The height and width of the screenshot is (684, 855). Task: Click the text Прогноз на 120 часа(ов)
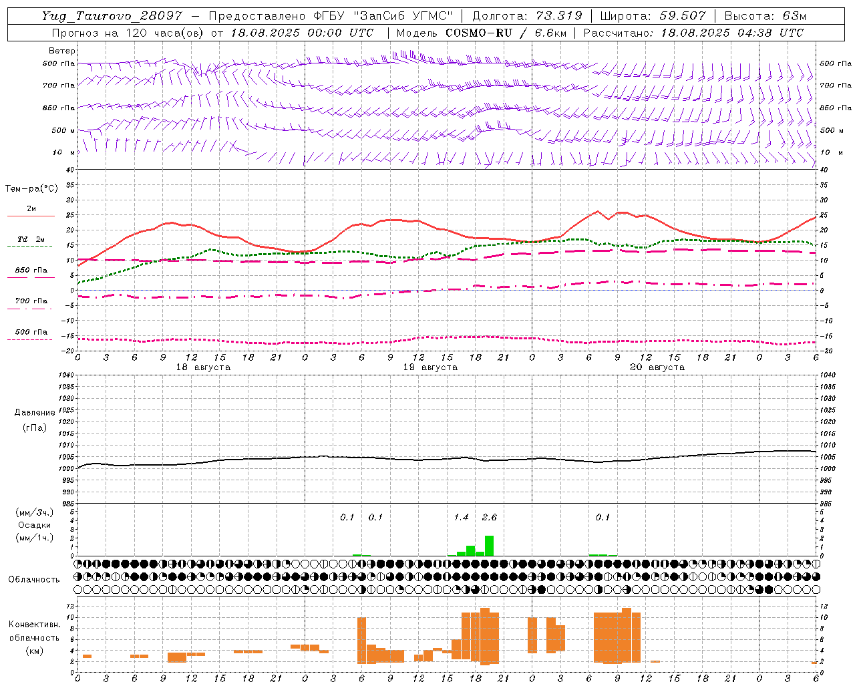(128, 33)
